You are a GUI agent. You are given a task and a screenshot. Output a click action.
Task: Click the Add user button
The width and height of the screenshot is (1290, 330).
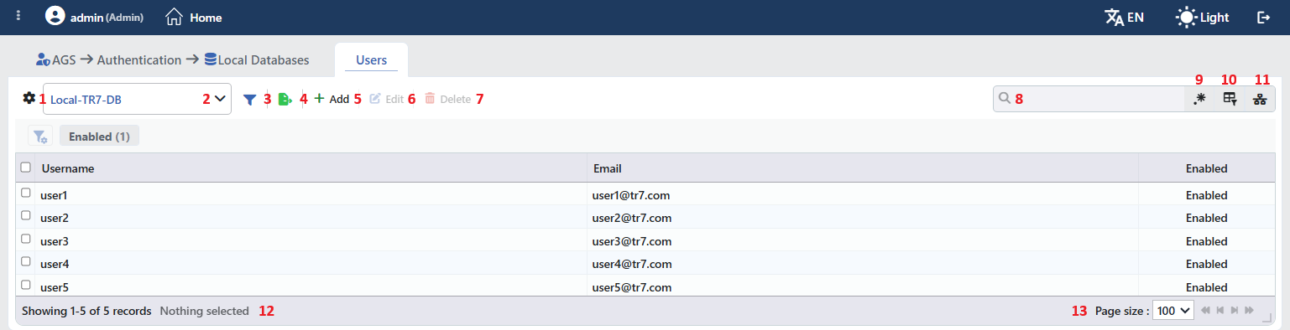(332, 99)
